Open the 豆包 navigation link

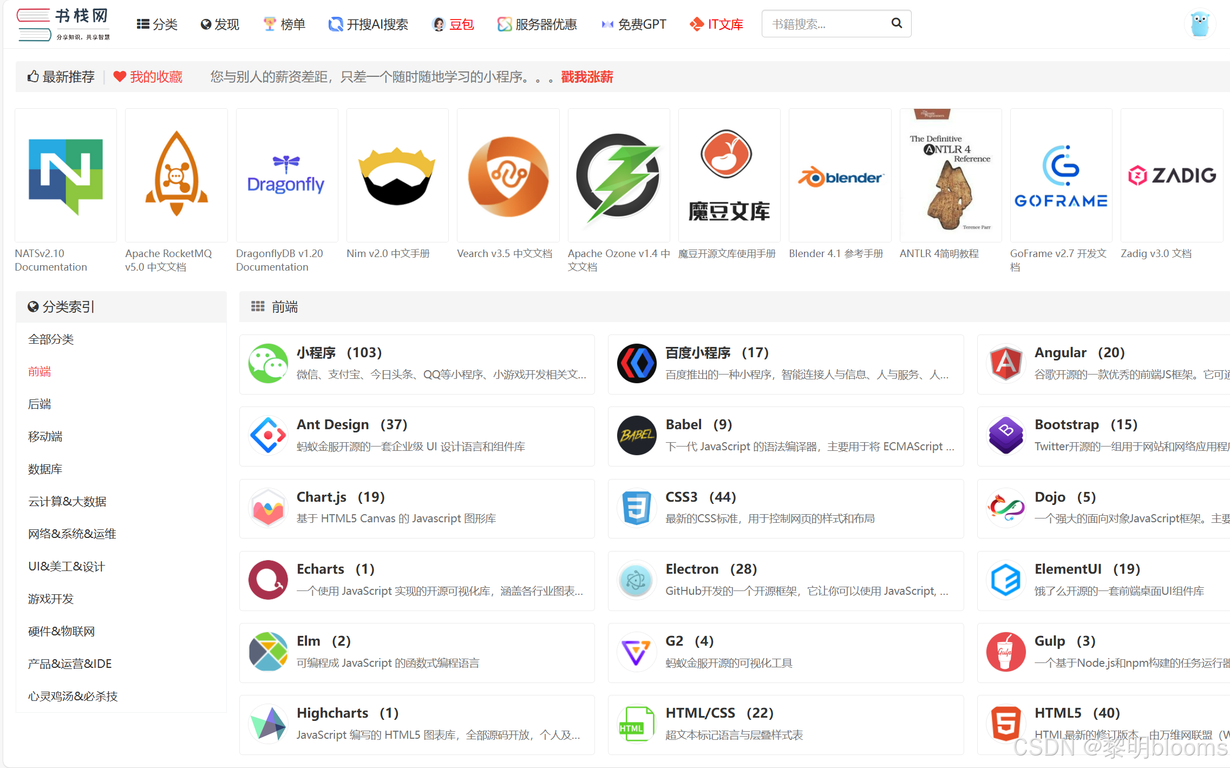[453, 24]
